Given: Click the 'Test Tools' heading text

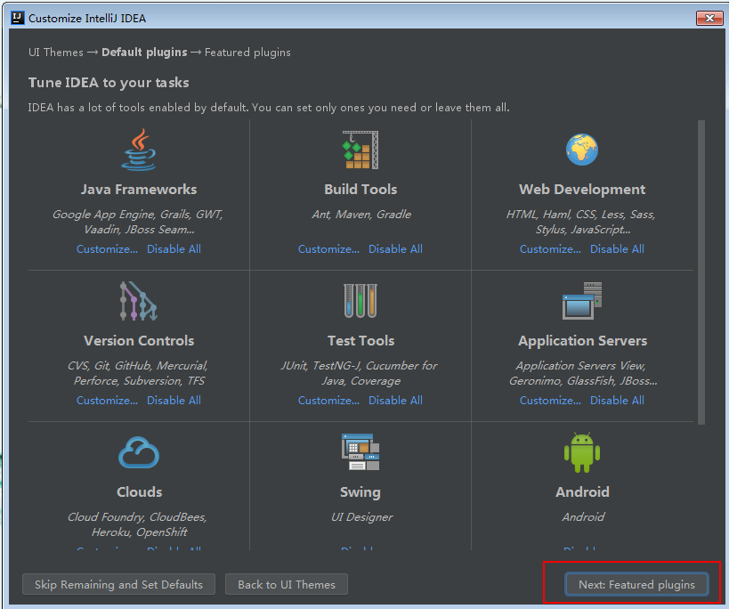Looking at the screenshot, I should 360,341.
